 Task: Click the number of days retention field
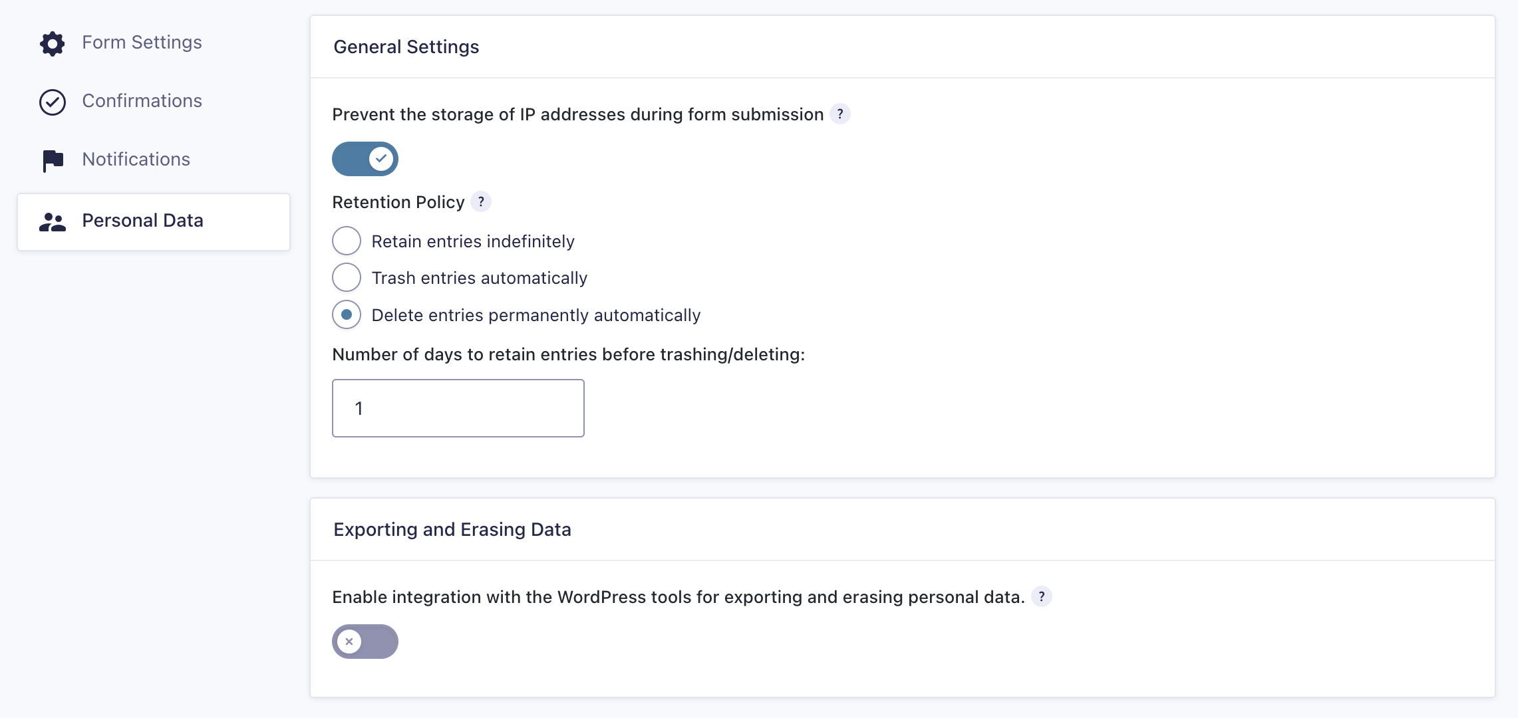click(x=458, y=408)
